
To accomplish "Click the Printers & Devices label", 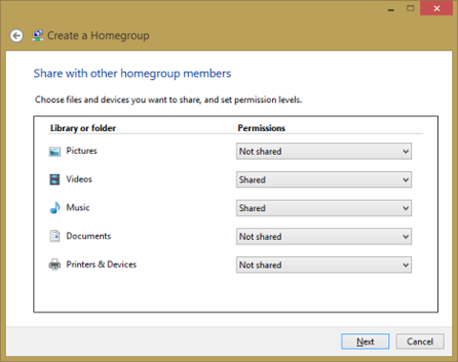I will click(x=101, y=265).
